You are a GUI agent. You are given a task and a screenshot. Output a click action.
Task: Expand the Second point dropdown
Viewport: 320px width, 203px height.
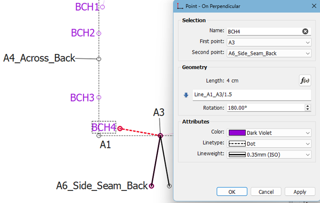click(x=269, y=53)
